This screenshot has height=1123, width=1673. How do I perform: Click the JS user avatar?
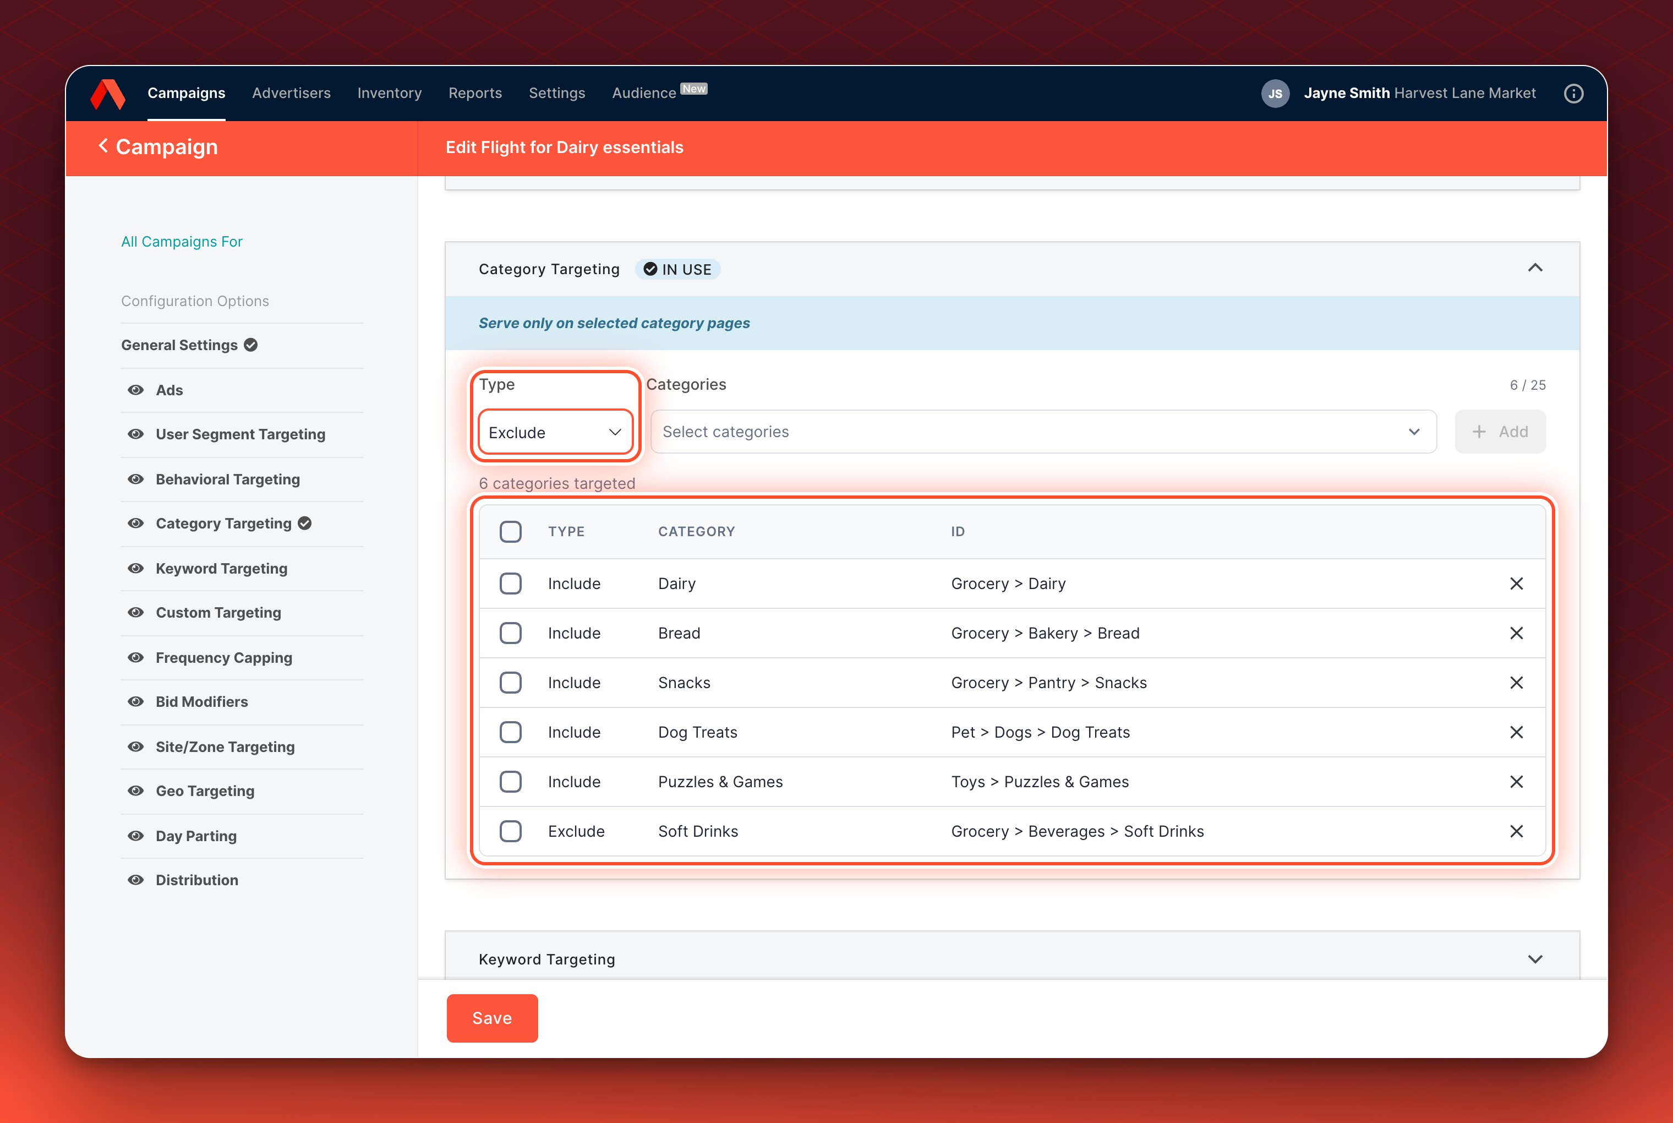click(x=1275, y=94)
